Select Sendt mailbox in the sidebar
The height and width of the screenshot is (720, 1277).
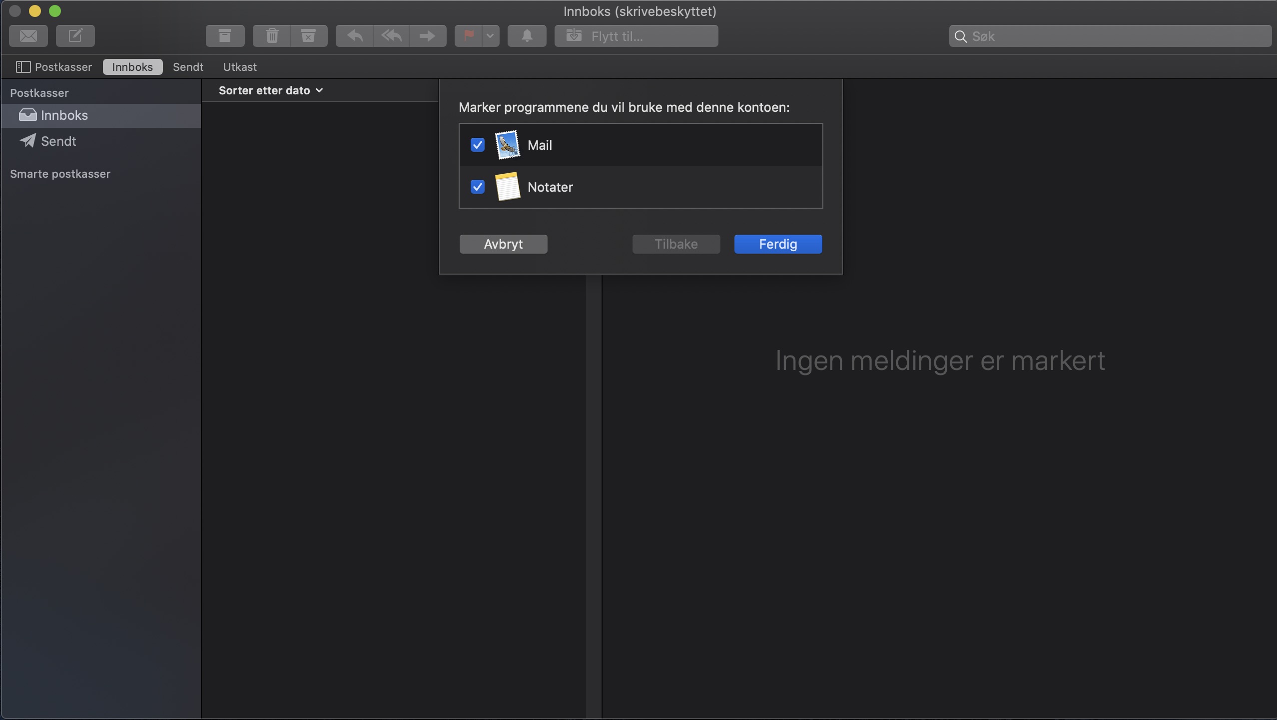(x=101, y=141)
